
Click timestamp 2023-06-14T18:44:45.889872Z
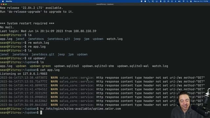pos(24,85)
